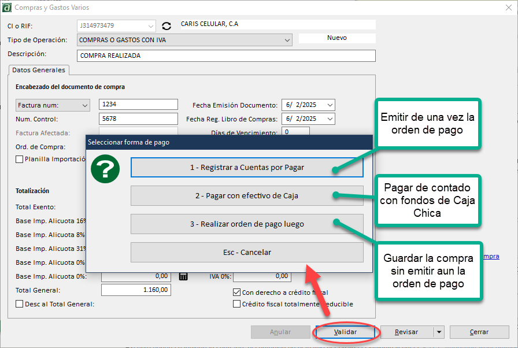This screenshot has height=348, width=518.
Task: Choose Registrar a Cuentas por Pagar
Action: (247, 168)
